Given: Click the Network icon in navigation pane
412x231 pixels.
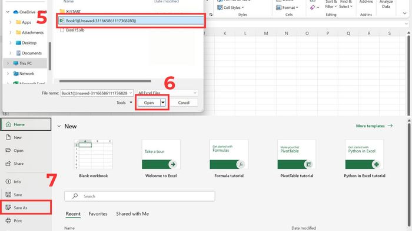Looking at the screenshot, I should [x=16, y=73].
